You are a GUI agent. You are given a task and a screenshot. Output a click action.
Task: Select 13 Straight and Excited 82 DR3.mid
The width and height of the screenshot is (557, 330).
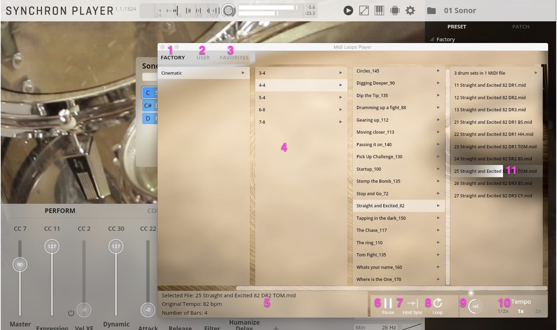[x=496, y=110]
